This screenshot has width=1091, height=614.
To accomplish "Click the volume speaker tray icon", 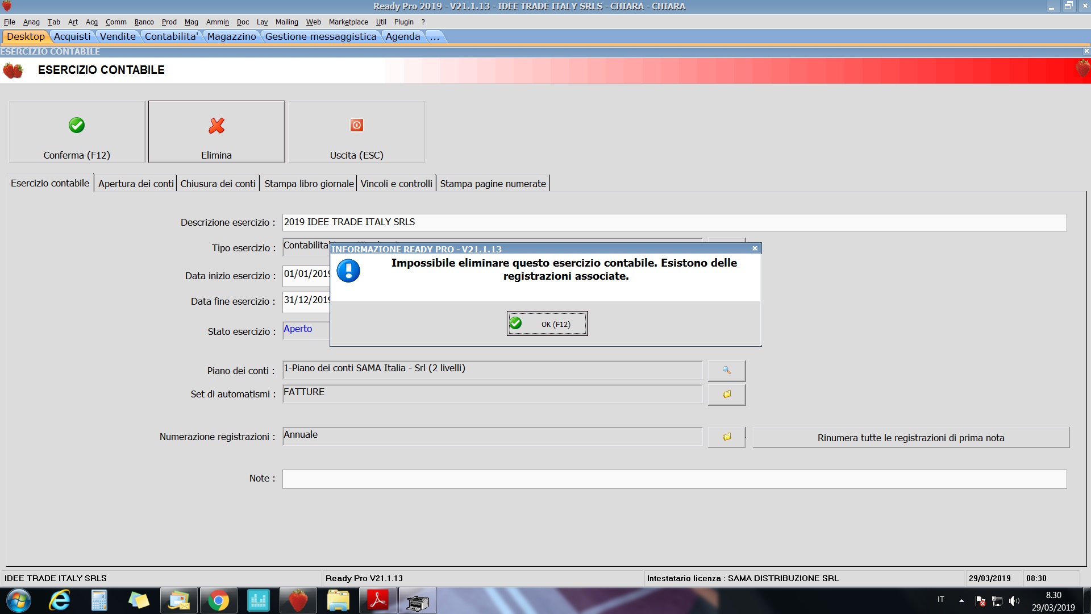I will point(1014,600).
